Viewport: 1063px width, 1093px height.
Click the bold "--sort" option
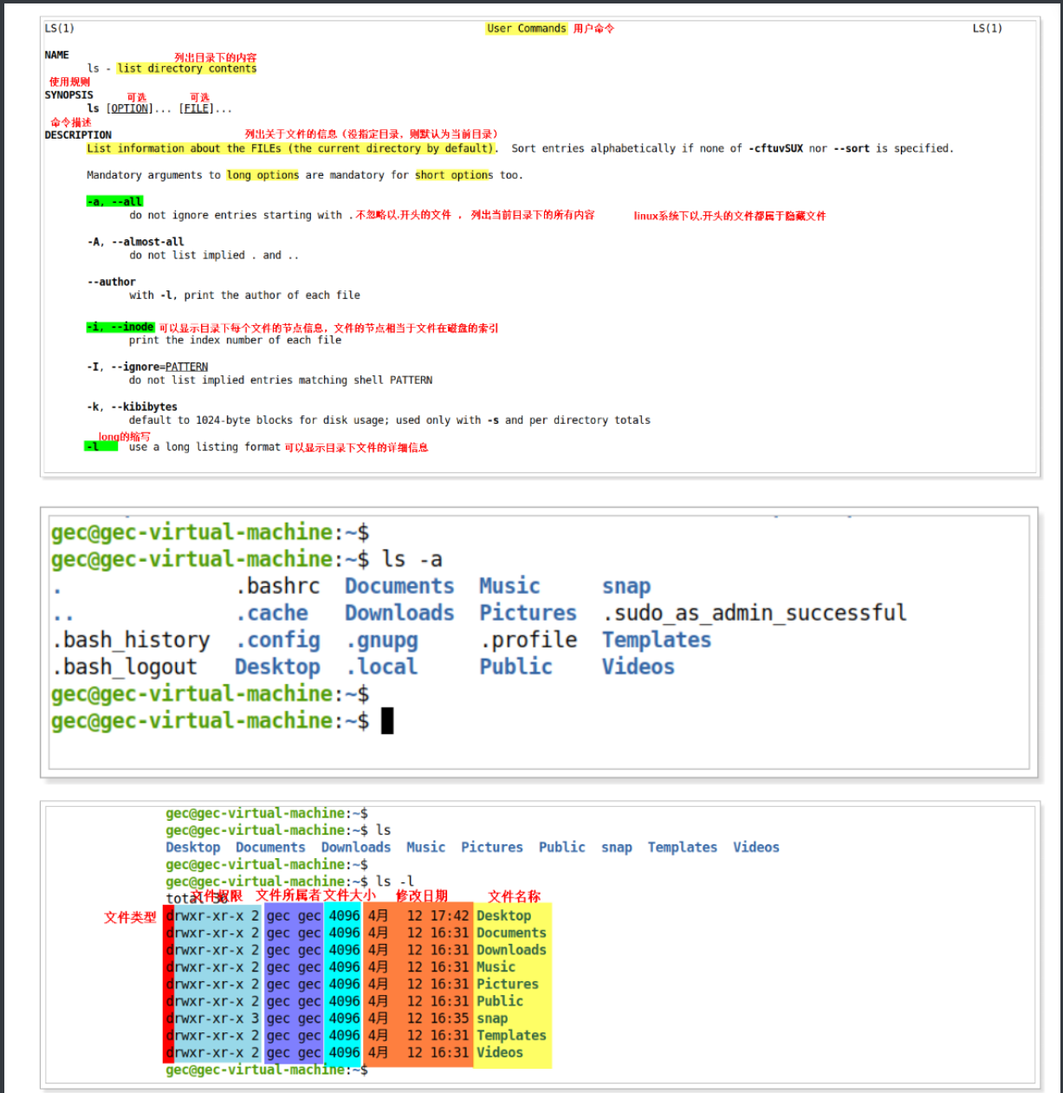tap(852, 148)
